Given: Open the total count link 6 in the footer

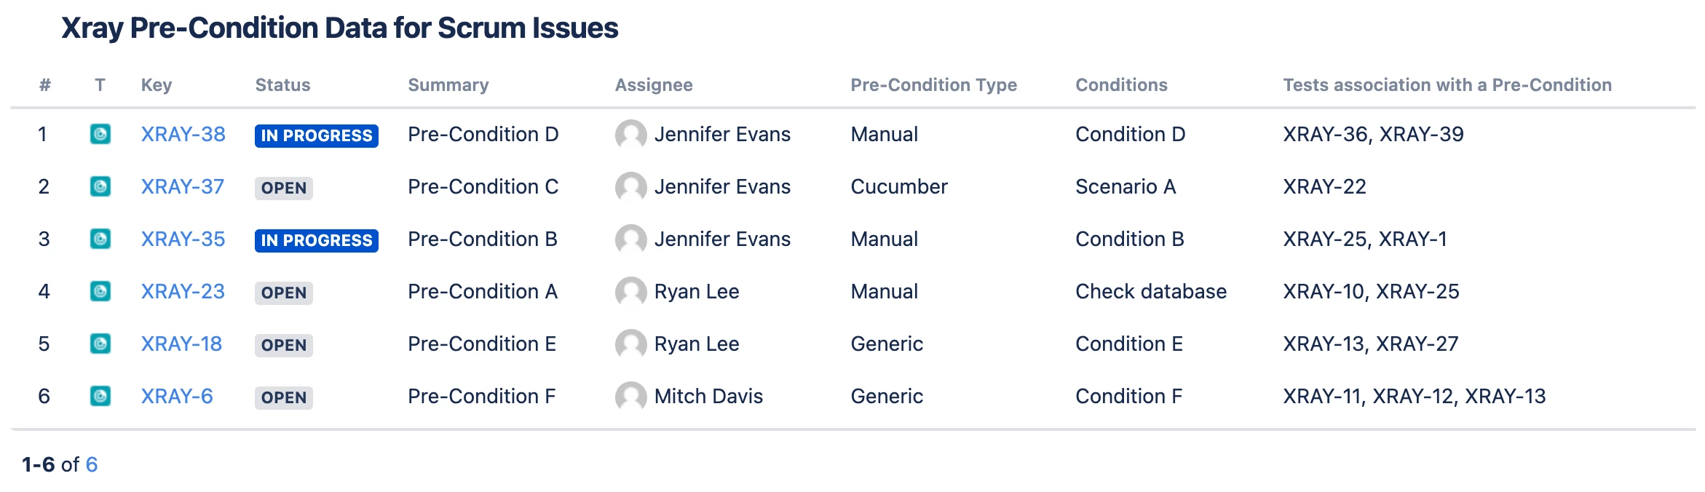Looking at the screenshot, I should (x=92, y=465).
